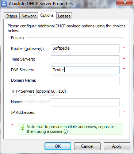134x154 pixels.
Task: Switch to the Status tab
Action: click(12, 16)
